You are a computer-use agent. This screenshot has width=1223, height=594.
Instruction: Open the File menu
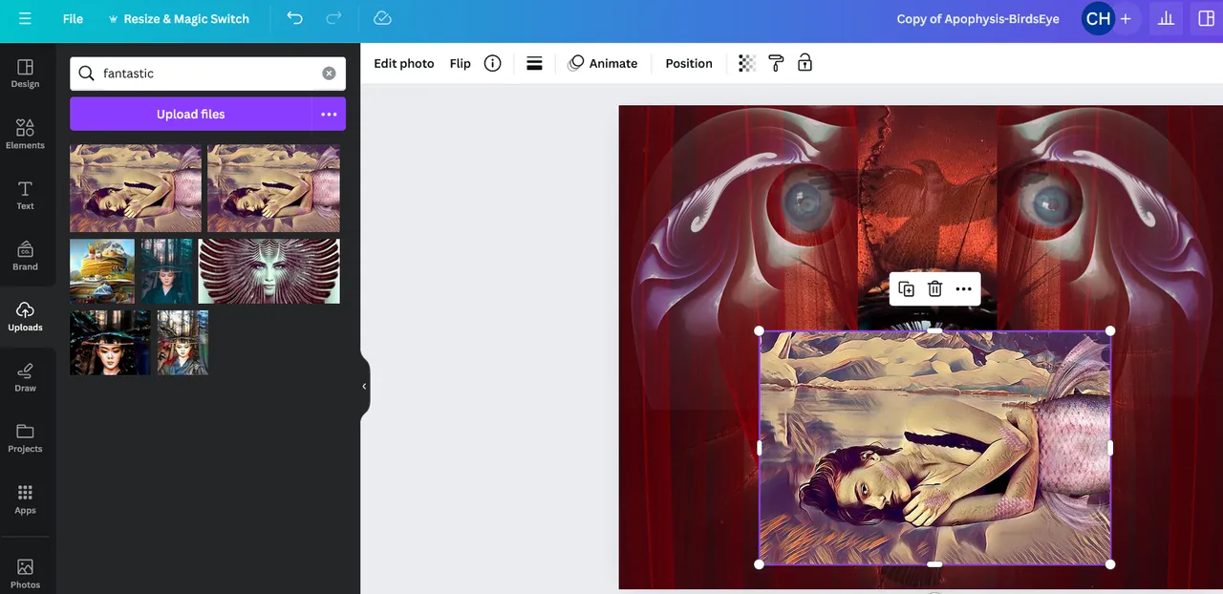(x=73, y=19)
